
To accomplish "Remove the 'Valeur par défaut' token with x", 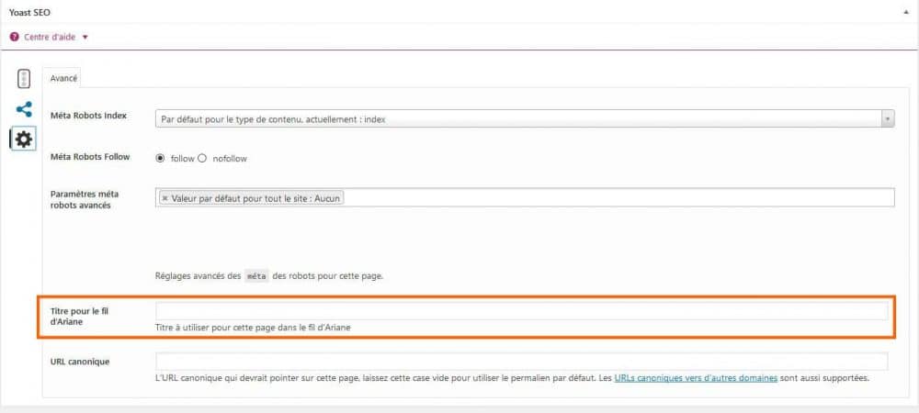I will click(x=165, y=197).
